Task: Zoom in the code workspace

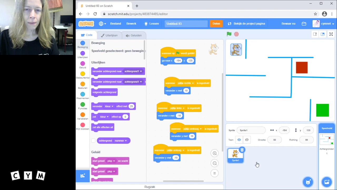Action: pos(215,153)
